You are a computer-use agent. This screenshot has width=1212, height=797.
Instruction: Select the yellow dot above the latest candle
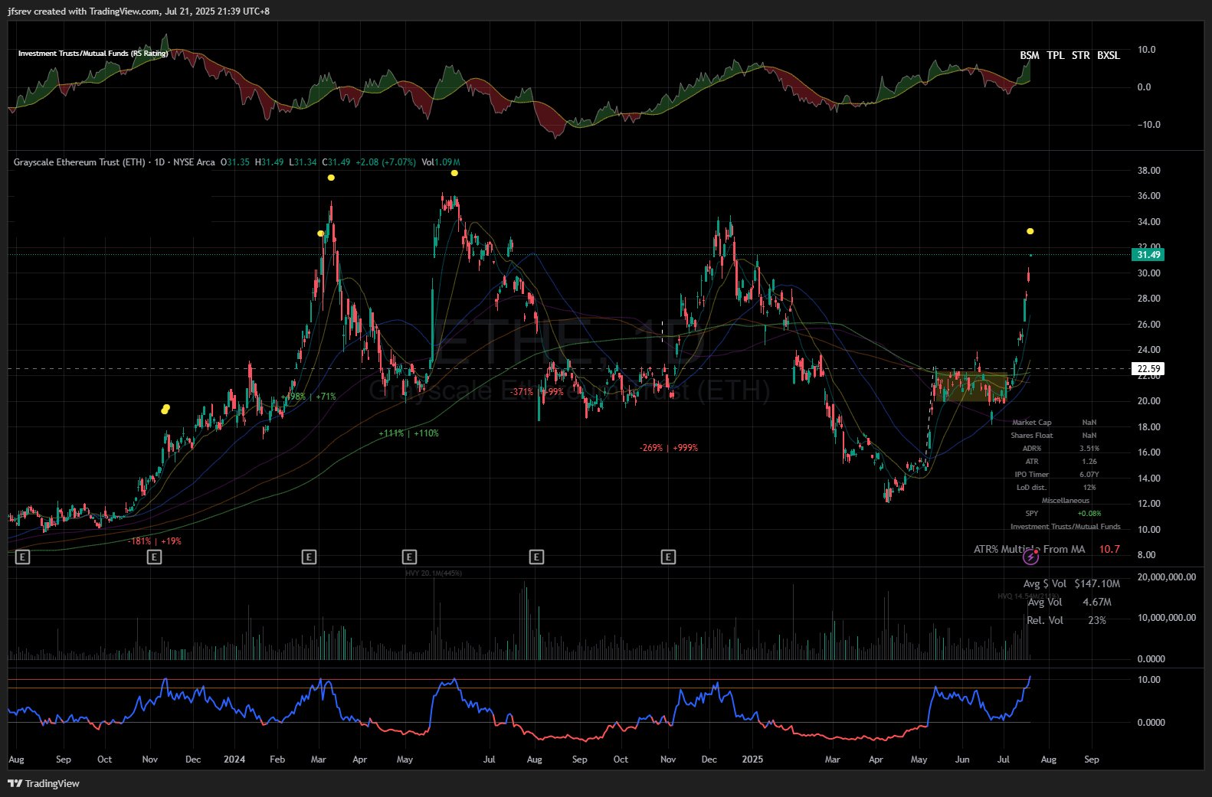(x=1030, y=231)
